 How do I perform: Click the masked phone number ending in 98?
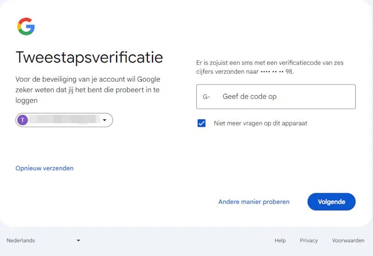276,72
